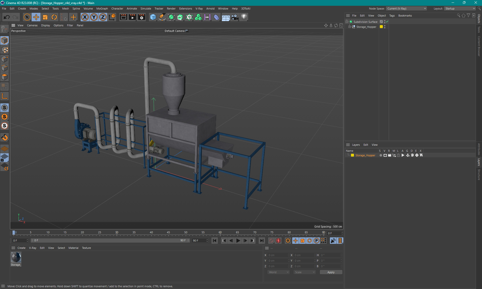Go to start of animation
Screen dimensions: 482x289
[215, 241]
